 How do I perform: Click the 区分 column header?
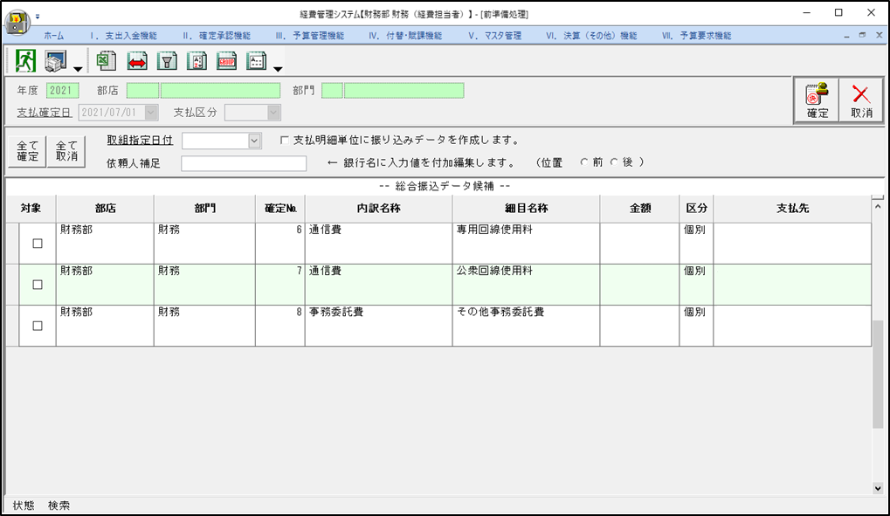pos(696,209)
